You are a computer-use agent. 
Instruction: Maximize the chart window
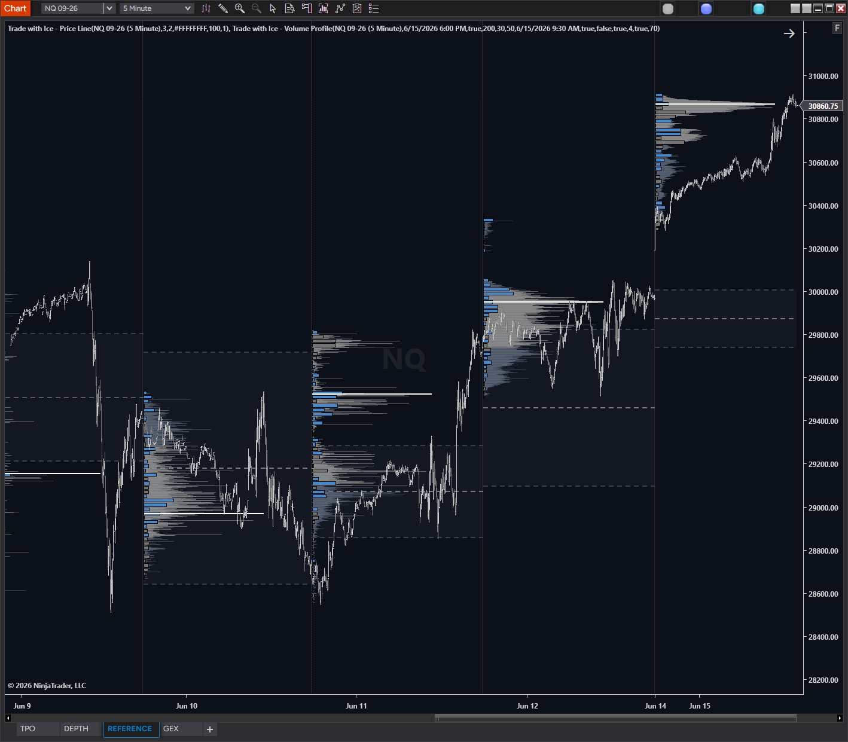pos(829,8)
